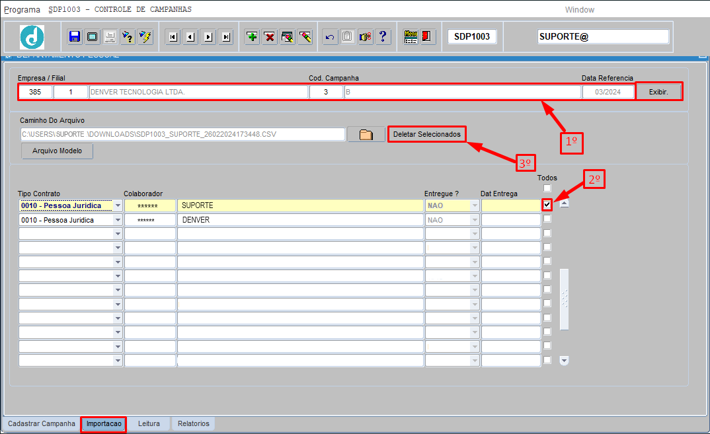
Task: Select the SUPORTE collaborator name cell
Action: [300, 205]
